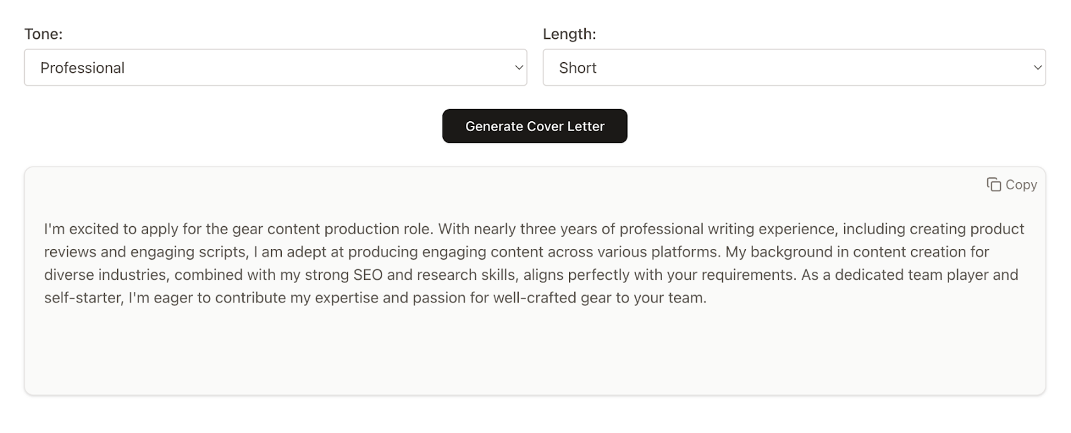Click the Length: label
Viewport: 1071px width, 433px height.
(x=569, y=34)
